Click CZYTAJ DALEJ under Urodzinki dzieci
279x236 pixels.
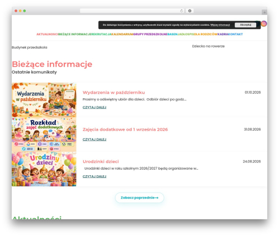[94, 176]
